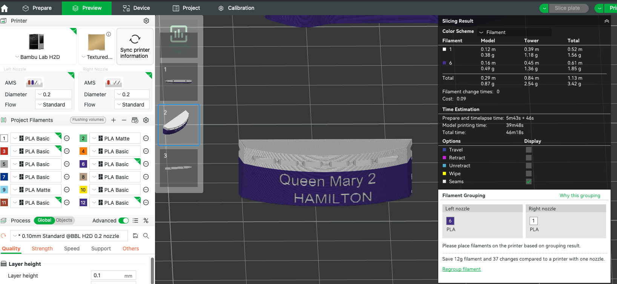Open options menu for filament 12
This screenshot has width=617, height=284.
pos(146,203)
